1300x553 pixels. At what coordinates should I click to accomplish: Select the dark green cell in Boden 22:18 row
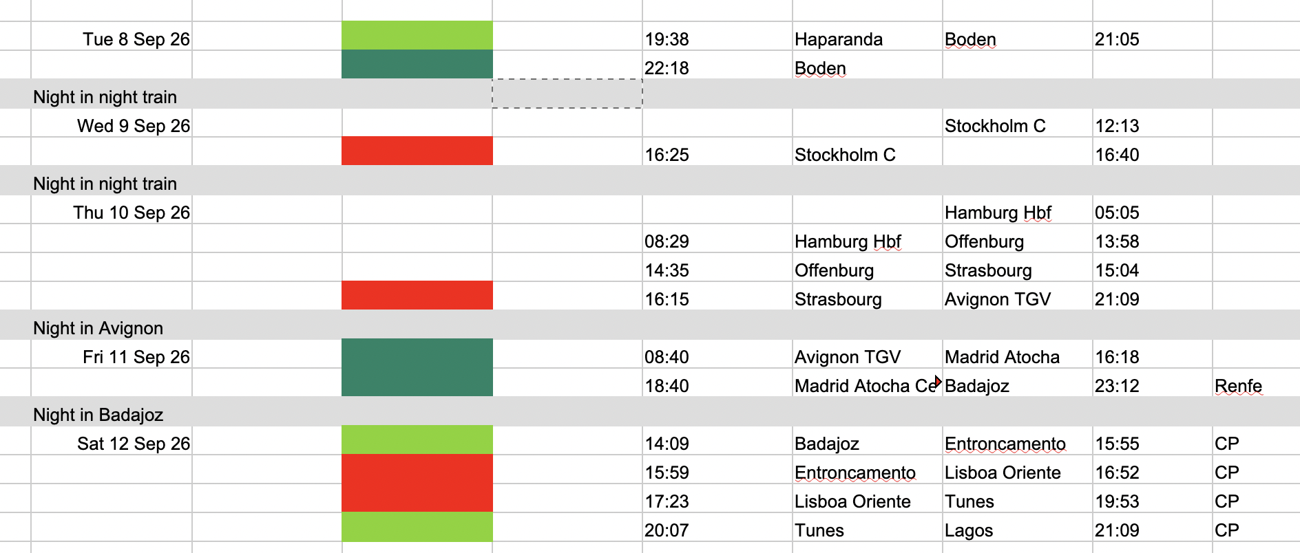417,64
